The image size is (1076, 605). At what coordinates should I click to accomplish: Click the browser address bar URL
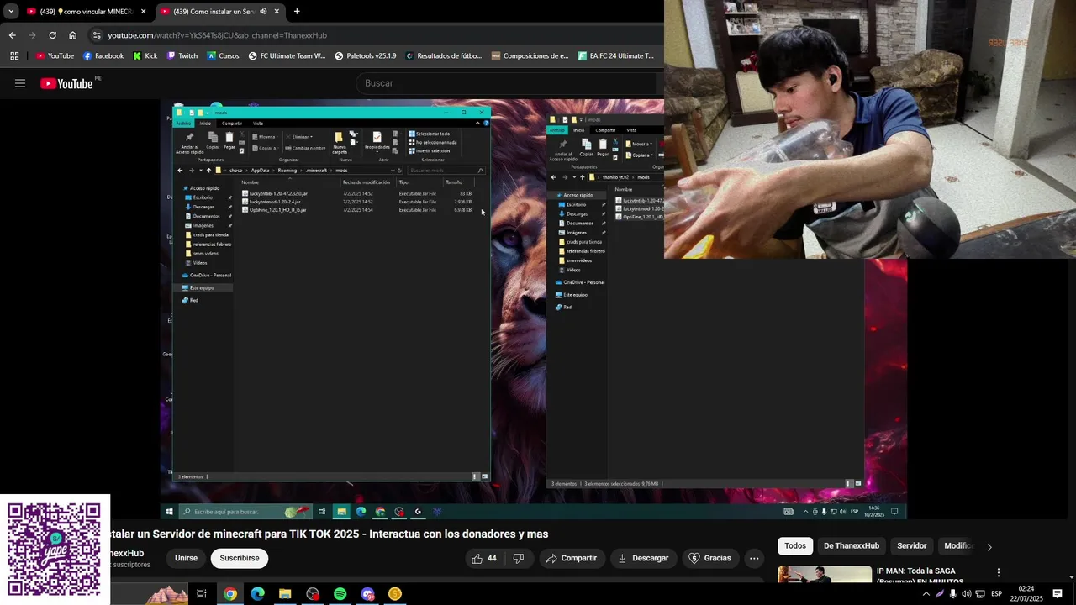pyautogui.click(x=217, y=35)
